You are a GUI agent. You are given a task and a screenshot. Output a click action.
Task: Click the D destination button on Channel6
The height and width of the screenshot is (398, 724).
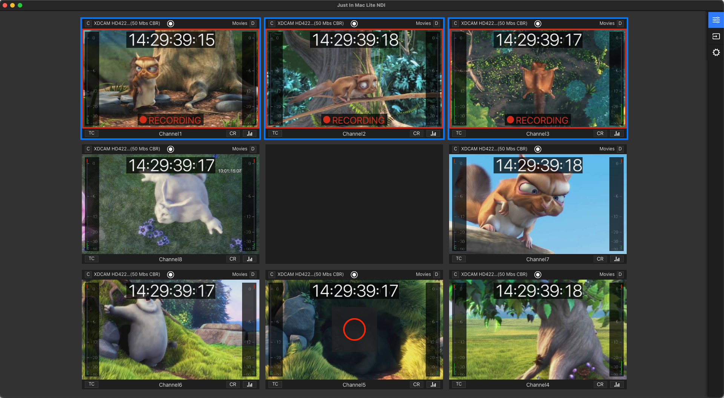pyautogui.click(x=253, y=274)
